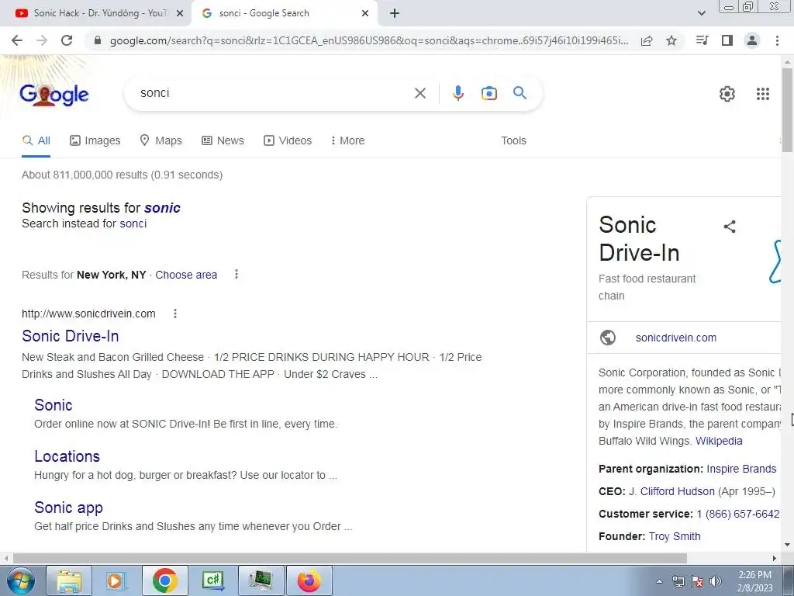Search by image with camera icon

(489, 93)
